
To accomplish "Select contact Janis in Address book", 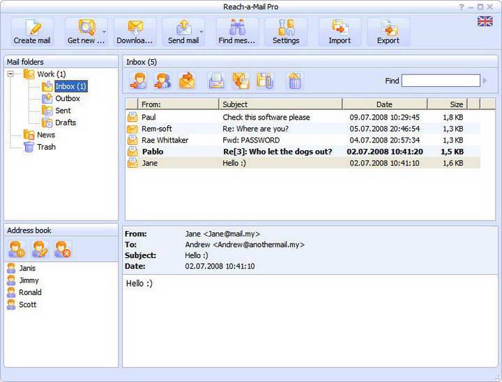I will pyautogui.click(x=21, y=269).
